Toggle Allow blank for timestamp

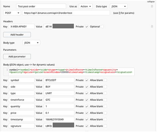[x=105, y=119]
